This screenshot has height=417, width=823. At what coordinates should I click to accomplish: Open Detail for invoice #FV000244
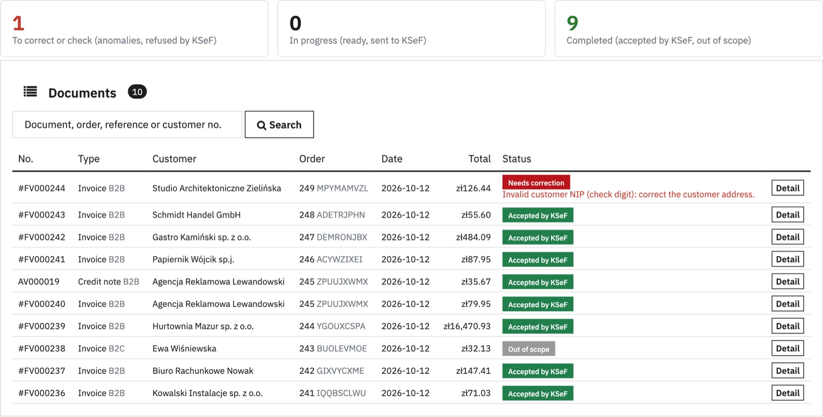(788, 188)
